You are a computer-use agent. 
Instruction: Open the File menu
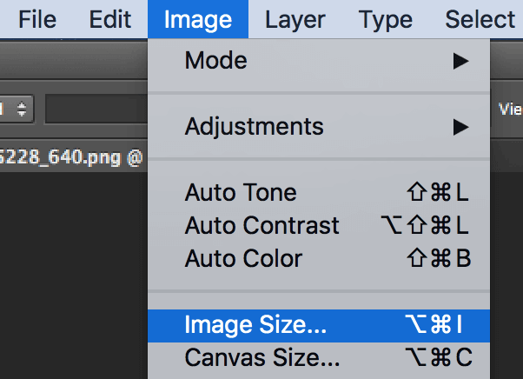click(x=37, y=19)
